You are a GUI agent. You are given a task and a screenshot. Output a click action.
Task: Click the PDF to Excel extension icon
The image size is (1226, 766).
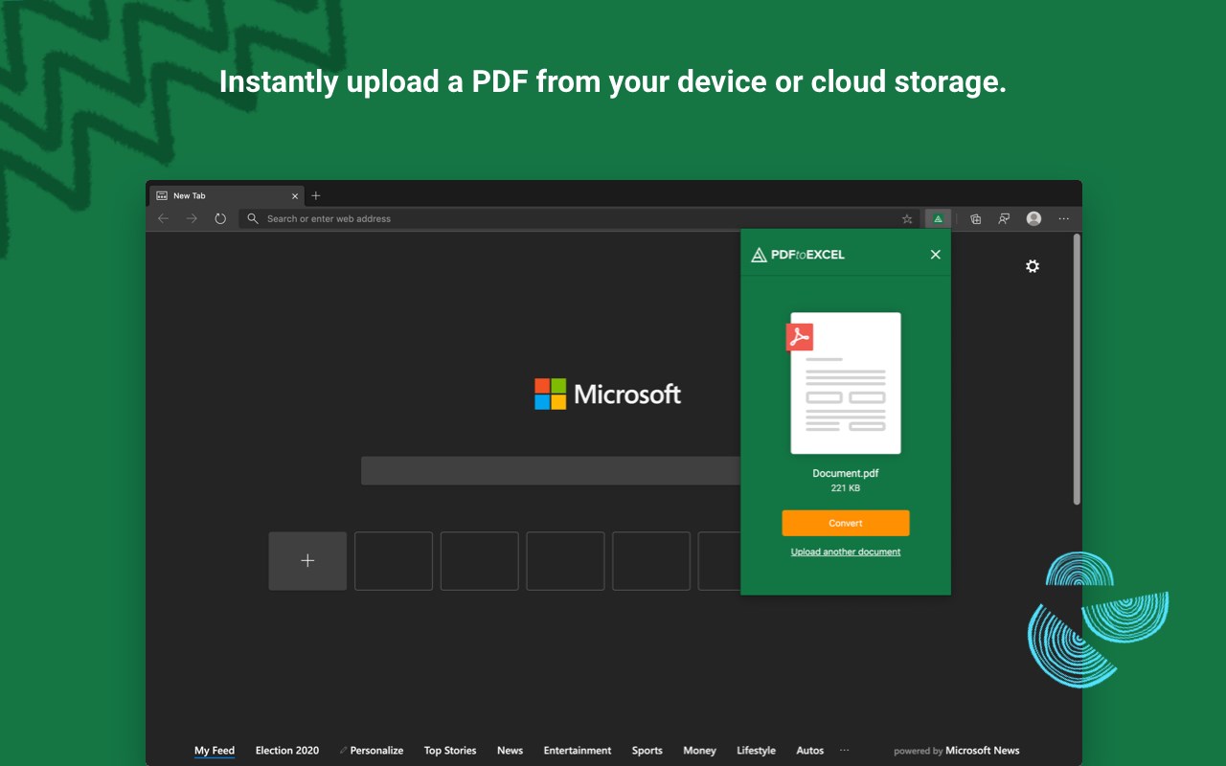tap(938, 219)
